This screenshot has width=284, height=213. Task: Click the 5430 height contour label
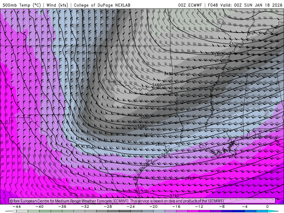tap(168, 74)
